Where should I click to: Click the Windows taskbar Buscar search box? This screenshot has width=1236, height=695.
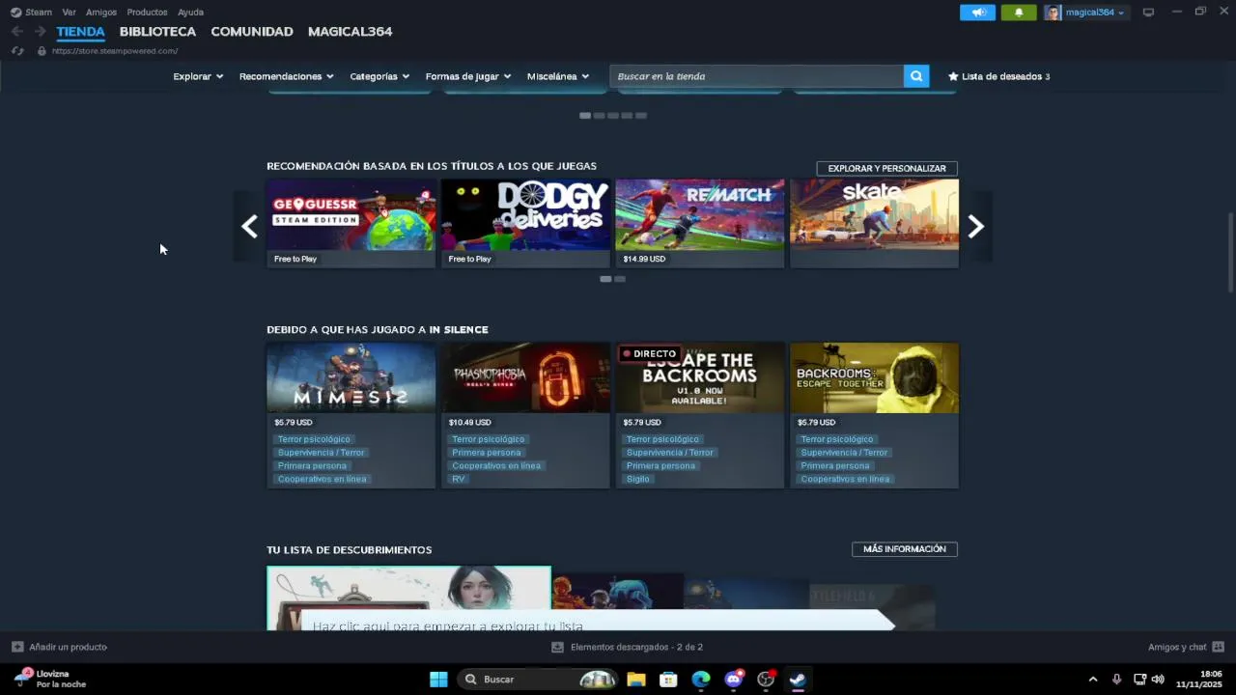538,680
